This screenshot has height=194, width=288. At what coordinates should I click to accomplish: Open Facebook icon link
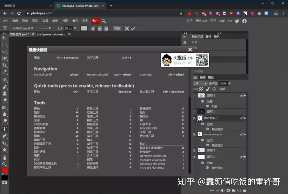(244, 21)
